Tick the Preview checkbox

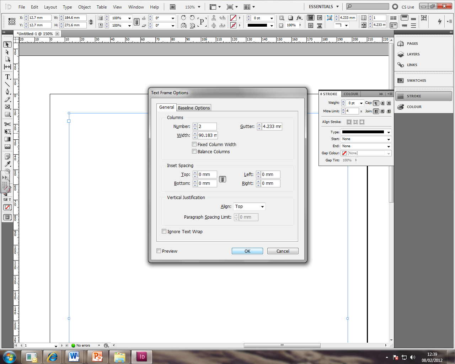pos(159,251)
